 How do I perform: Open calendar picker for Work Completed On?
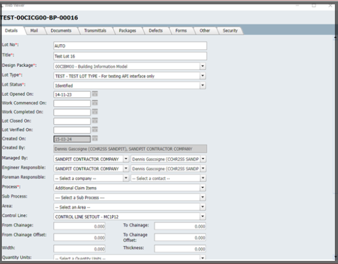point(95,112)
